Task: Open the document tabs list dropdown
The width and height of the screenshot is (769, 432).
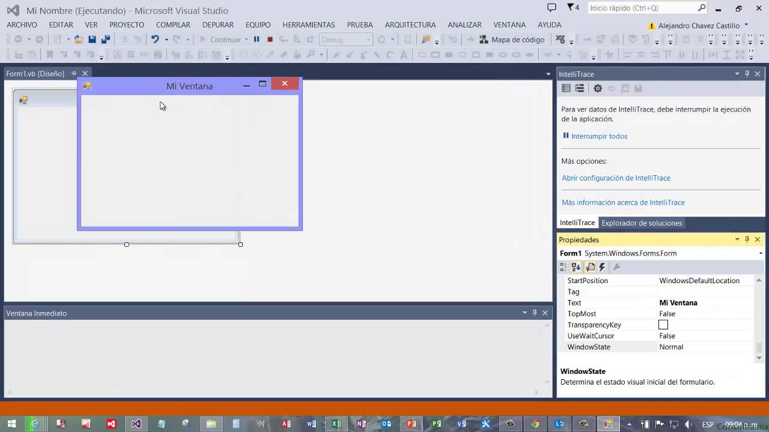Action: [x=548, y=74]
